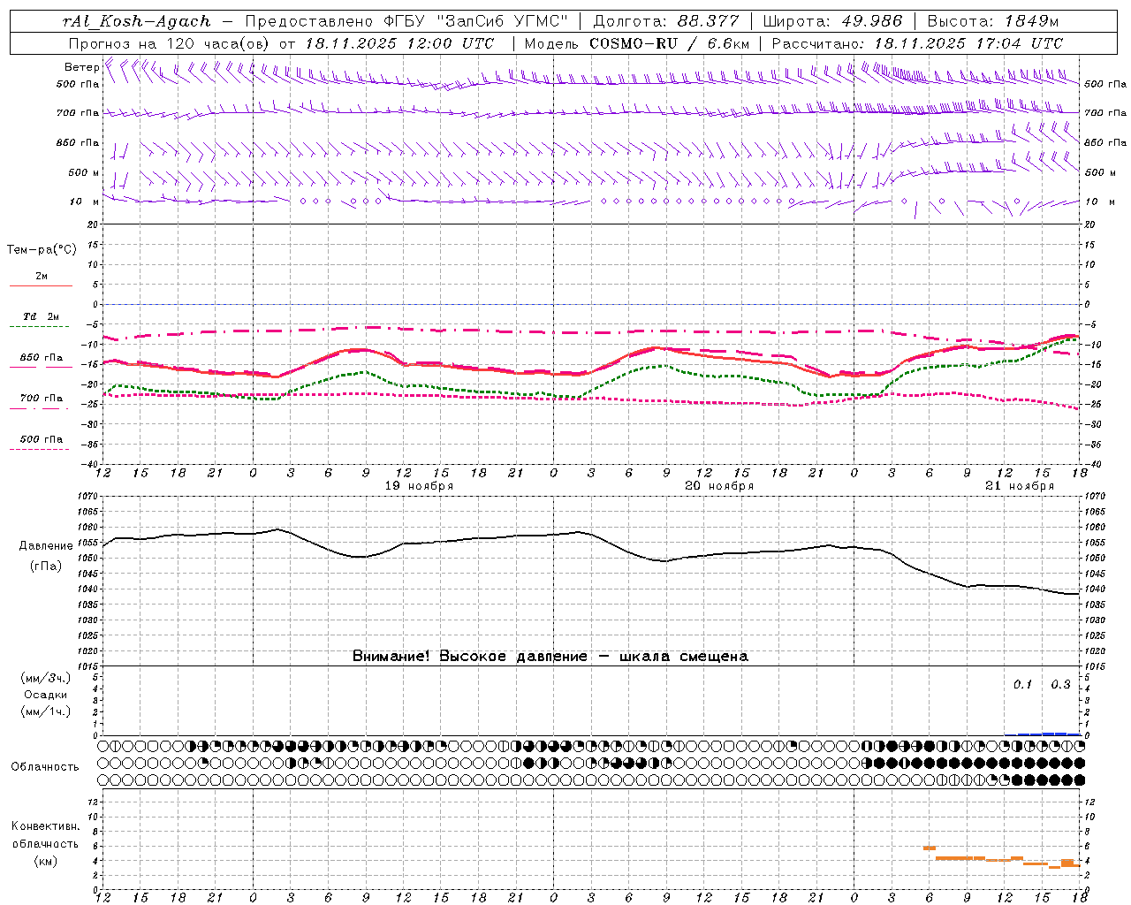Click the Ветер wind panel label
Screen dimensions: 1131x905
pyautogui.click(x=81, y=67)
